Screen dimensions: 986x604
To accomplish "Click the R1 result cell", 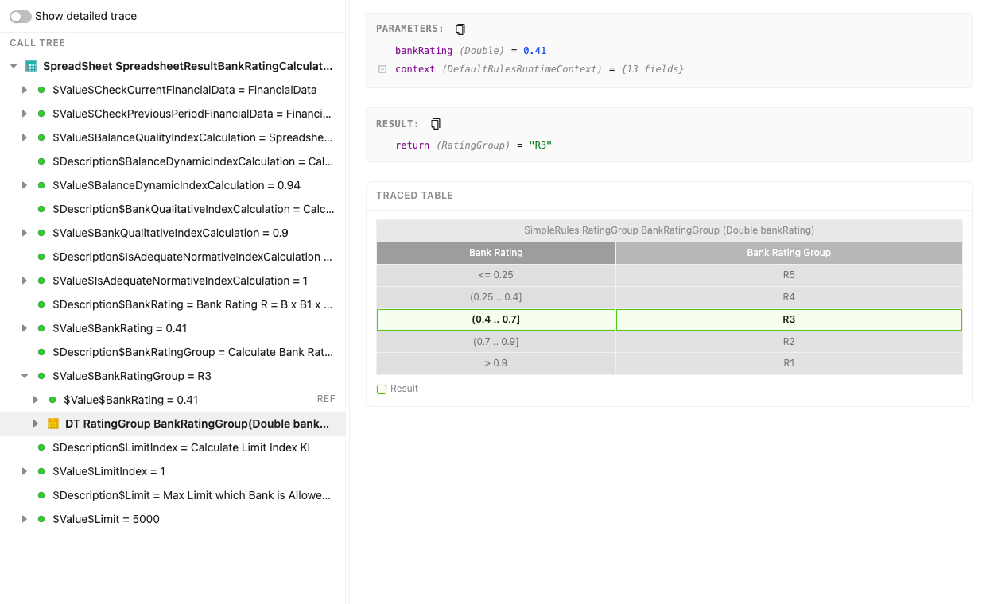I will tap(789, 363).
